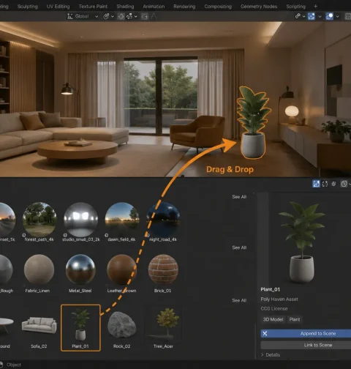Select the dawn_field_4k HDRI thumbnail
Image resolution: width=351 pixels, height=369 pixels.
122,219
